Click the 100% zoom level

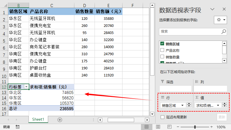(221, 127)
